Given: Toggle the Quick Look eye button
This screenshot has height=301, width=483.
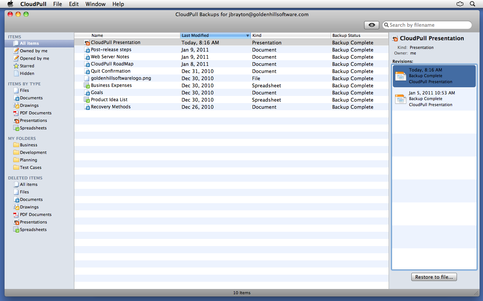Looking at the screenshot, I should [371, 25].
